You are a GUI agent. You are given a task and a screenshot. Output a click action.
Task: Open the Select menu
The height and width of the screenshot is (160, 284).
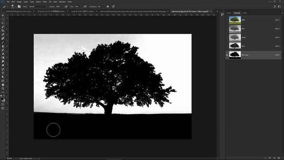pos(38,2)
